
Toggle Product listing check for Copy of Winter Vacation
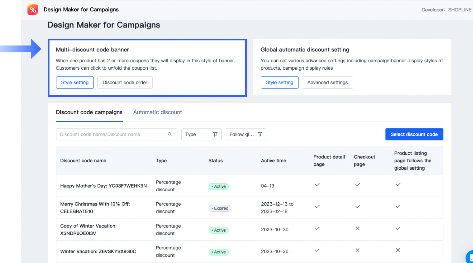[398, 228]
